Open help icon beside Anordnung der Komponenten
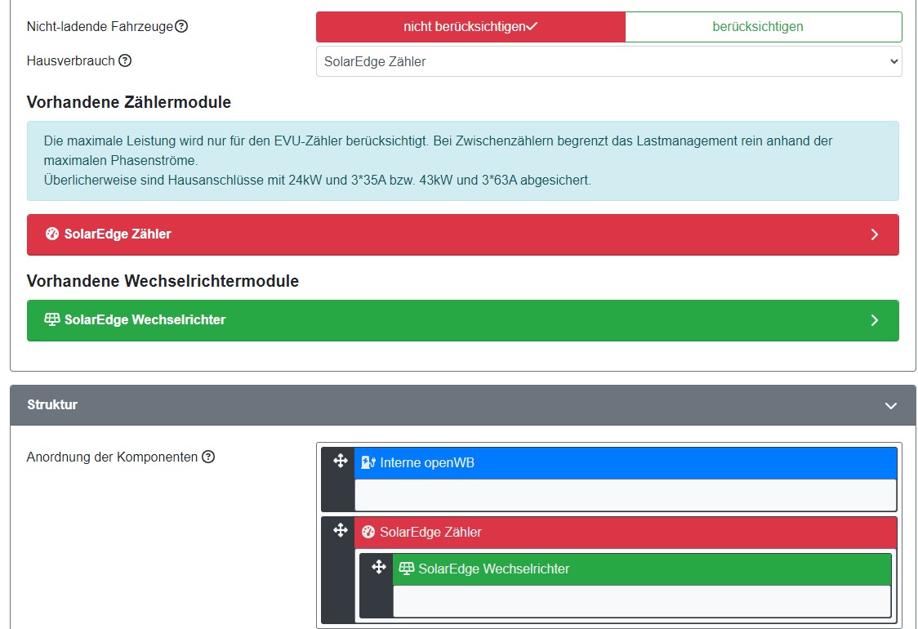This screenshot has height=629, width=918. 208,457
